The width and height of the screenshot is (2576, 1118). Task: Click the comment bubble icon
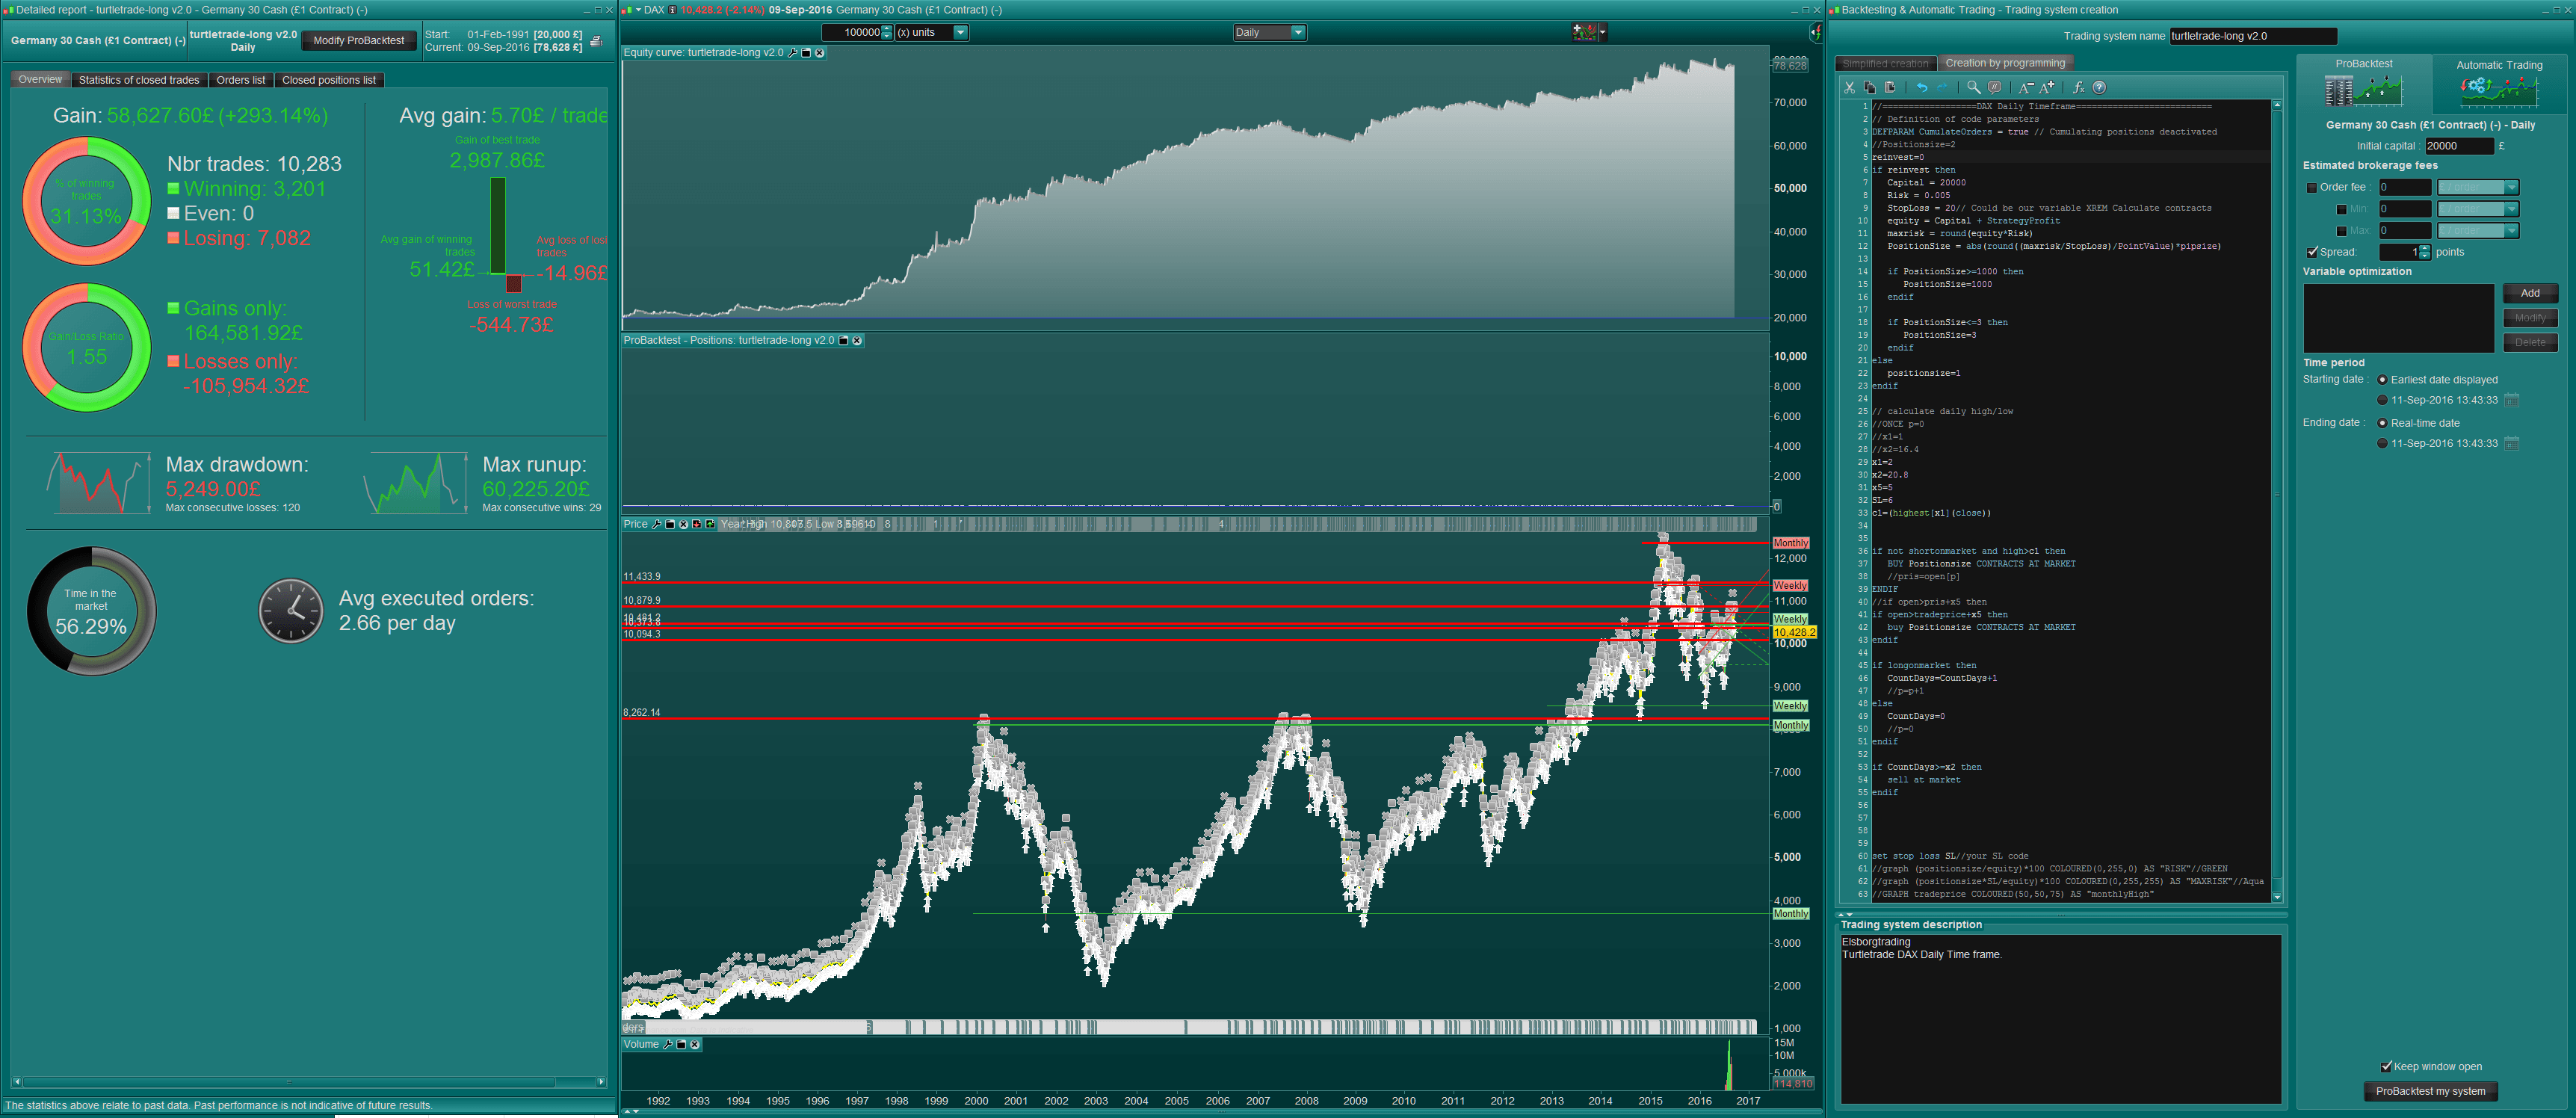coord(1995,88)
